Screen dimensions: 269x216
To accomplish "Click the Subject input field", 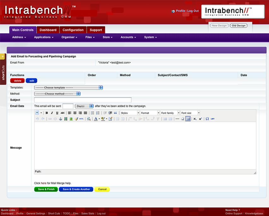I will [x=83, y=100].
